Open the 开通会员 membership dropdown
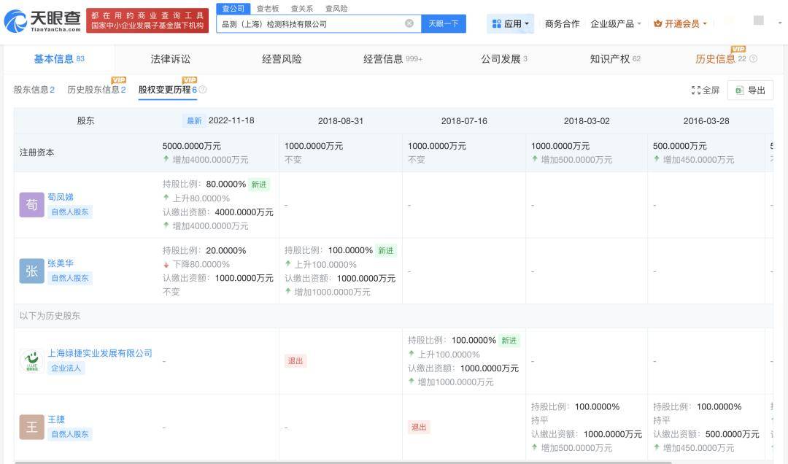The image size is (788, 464). point(680,23)
